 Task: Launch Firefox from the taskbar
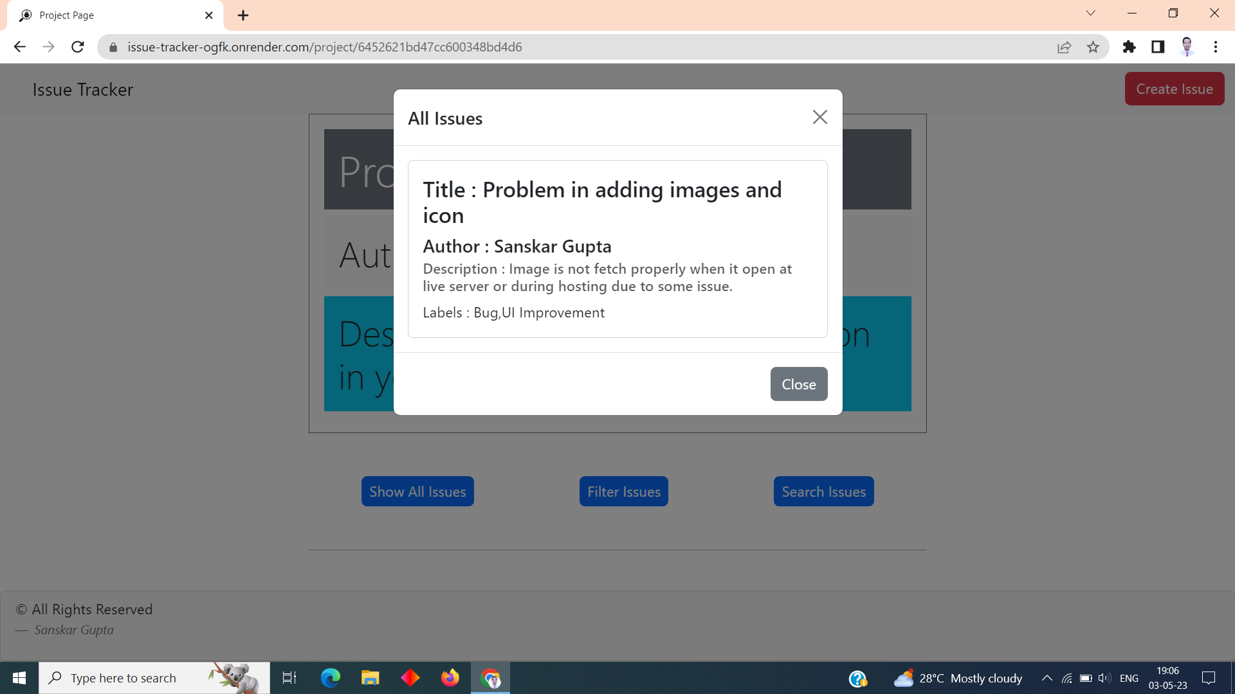tap(450, 678)
